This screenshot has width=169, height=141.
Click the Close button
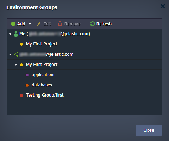coord(149,130)
